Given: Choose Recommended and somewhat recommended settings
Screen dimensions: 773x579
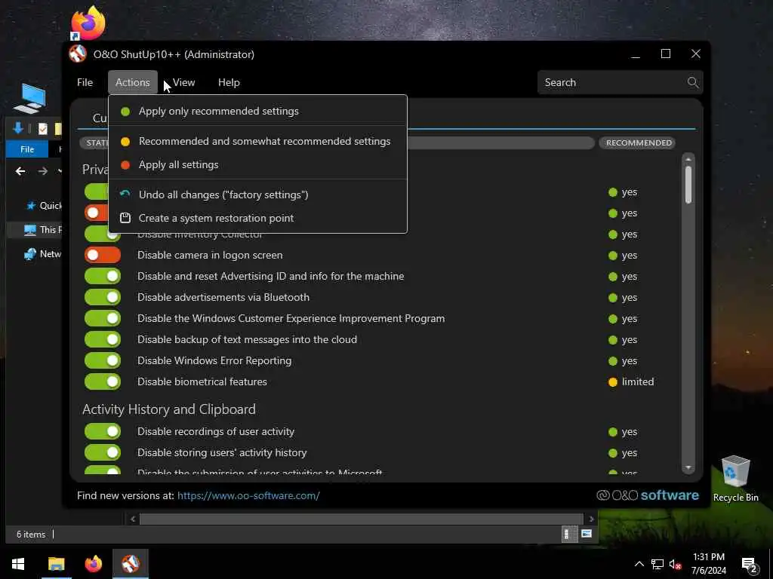Looking at the screenshot, I should (x=257, y=141).
